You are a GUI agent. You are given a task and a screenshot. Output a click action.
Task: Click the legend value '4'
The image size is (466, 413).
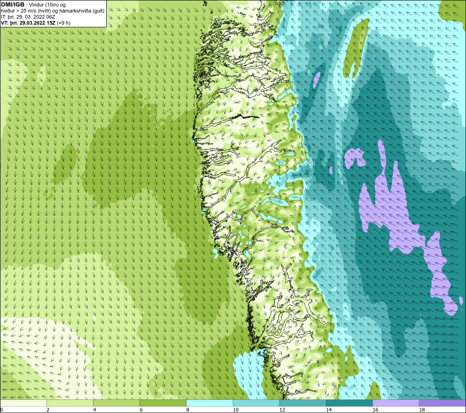coord(95,410)
